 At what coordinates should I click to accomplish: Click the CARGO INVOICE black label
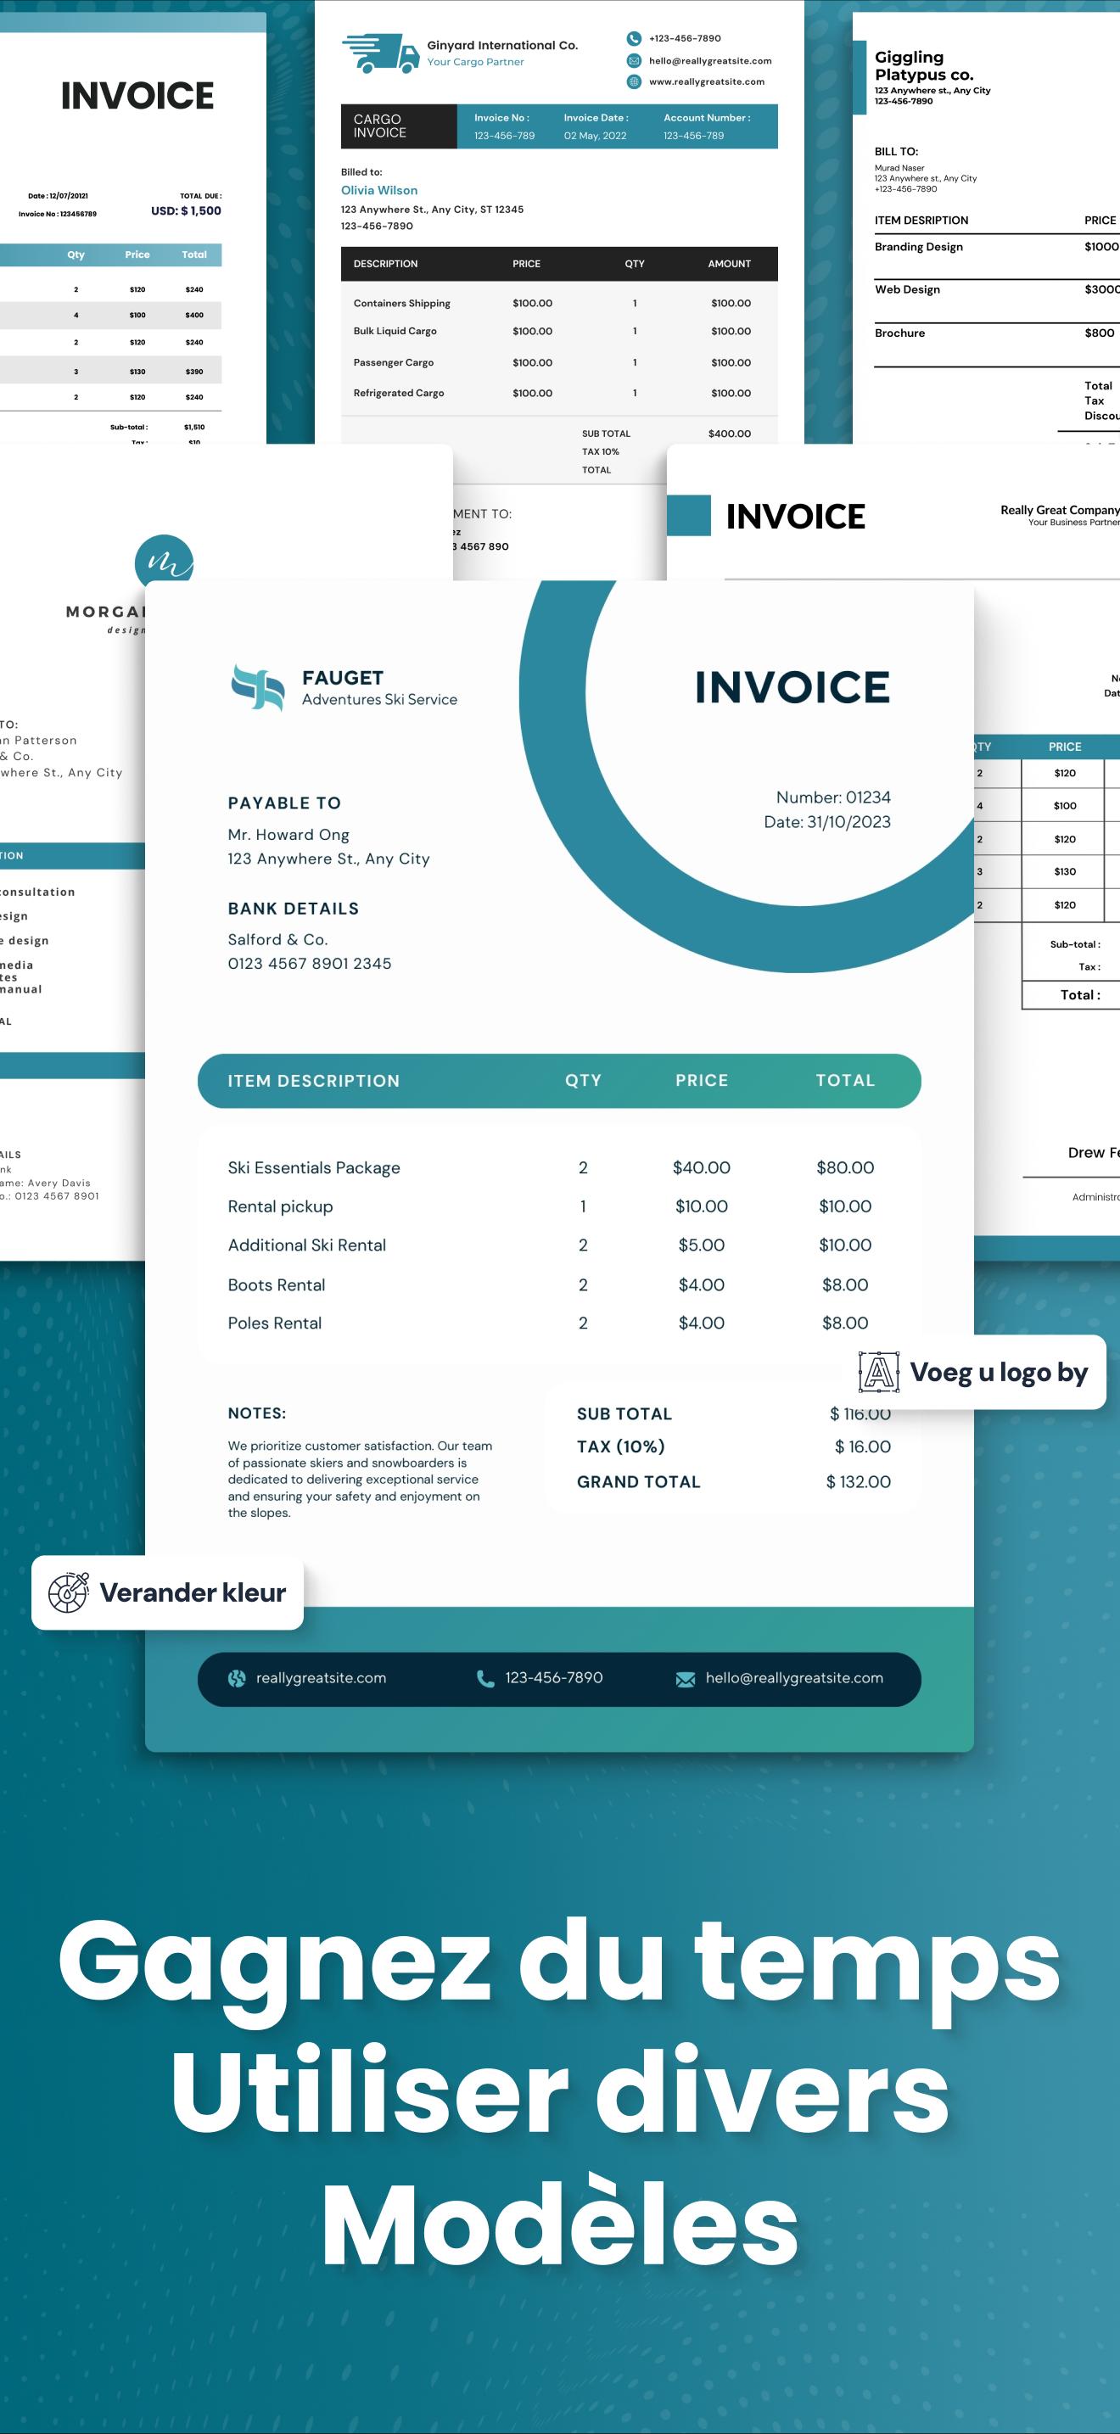point(399,126)
